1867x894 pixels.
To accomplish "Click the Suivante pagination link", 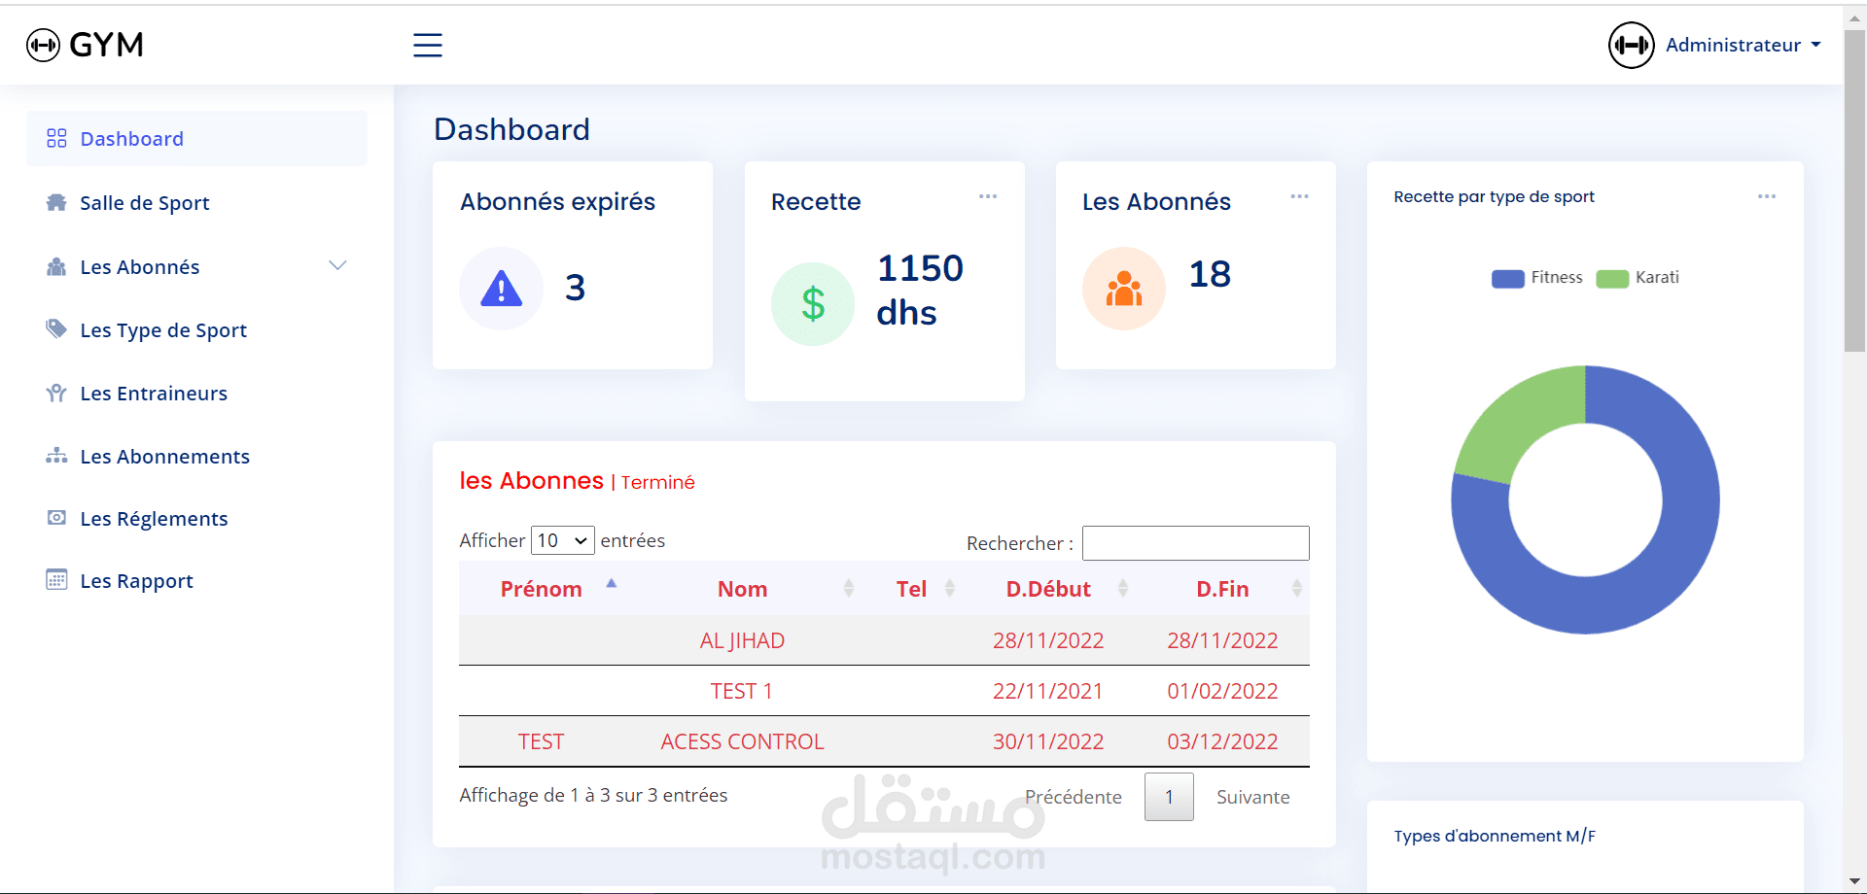I will pyautogui.click(x=1253, y=797).
